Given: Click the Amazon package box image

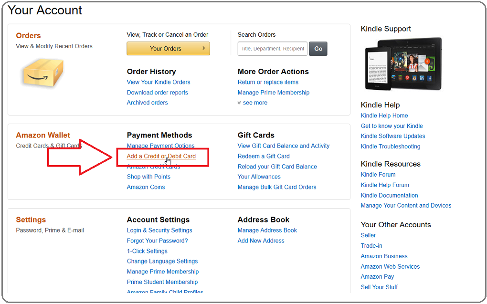Looking at the screenshot, I should pyautogui.click(x=43, y=73).
